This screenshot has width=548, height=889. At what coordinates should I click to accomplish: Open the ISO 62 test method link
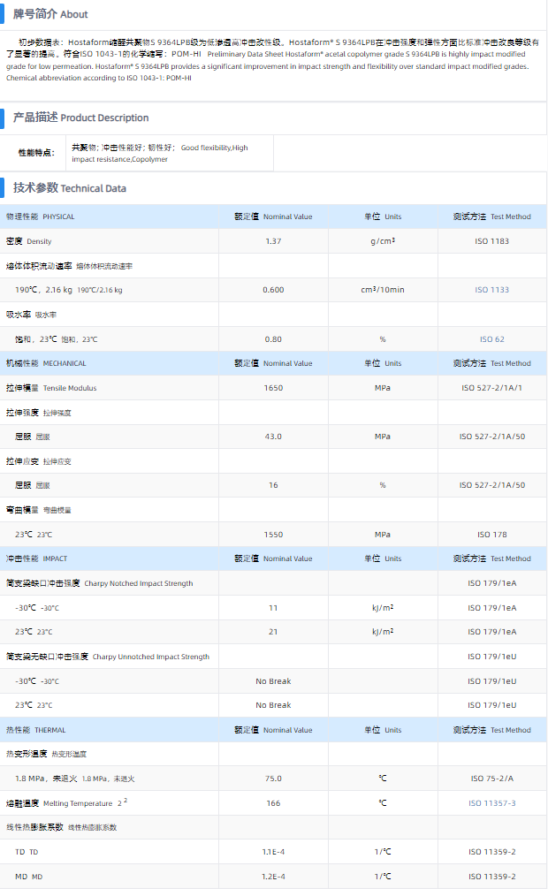[492, 339]
